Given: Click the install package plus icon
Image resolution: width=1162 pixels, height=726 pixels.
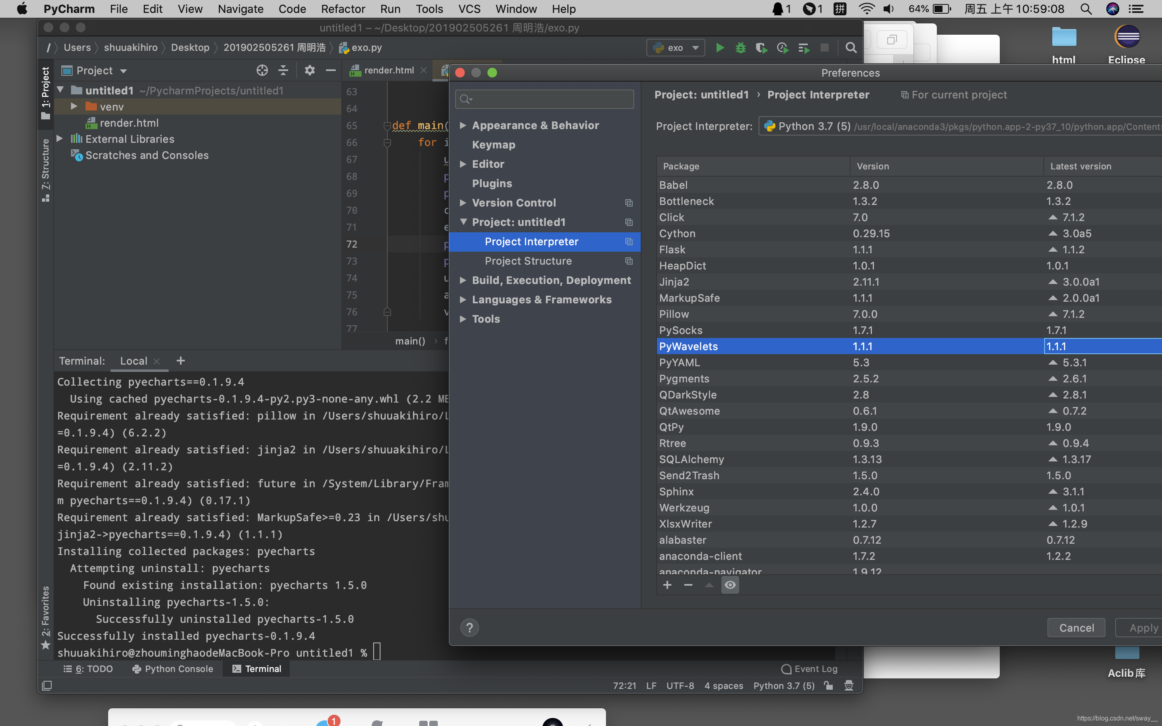Looking at the screenshot, I should coord(667,585).
